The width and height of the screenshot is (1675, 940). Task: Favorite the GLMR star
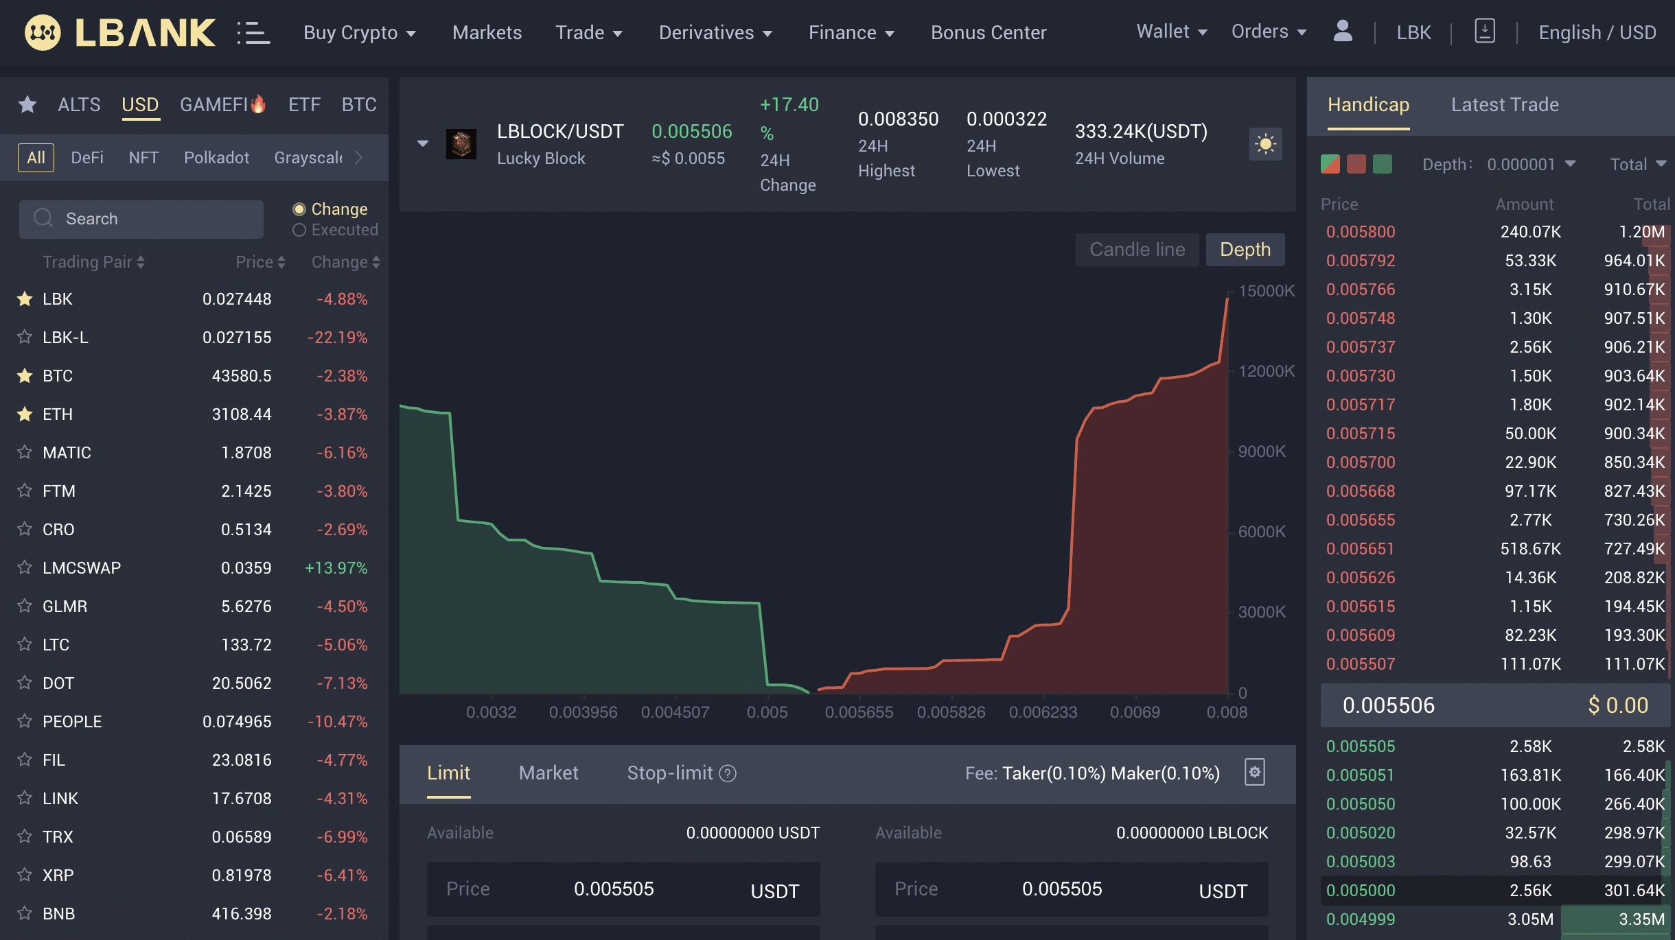point(25,606)
